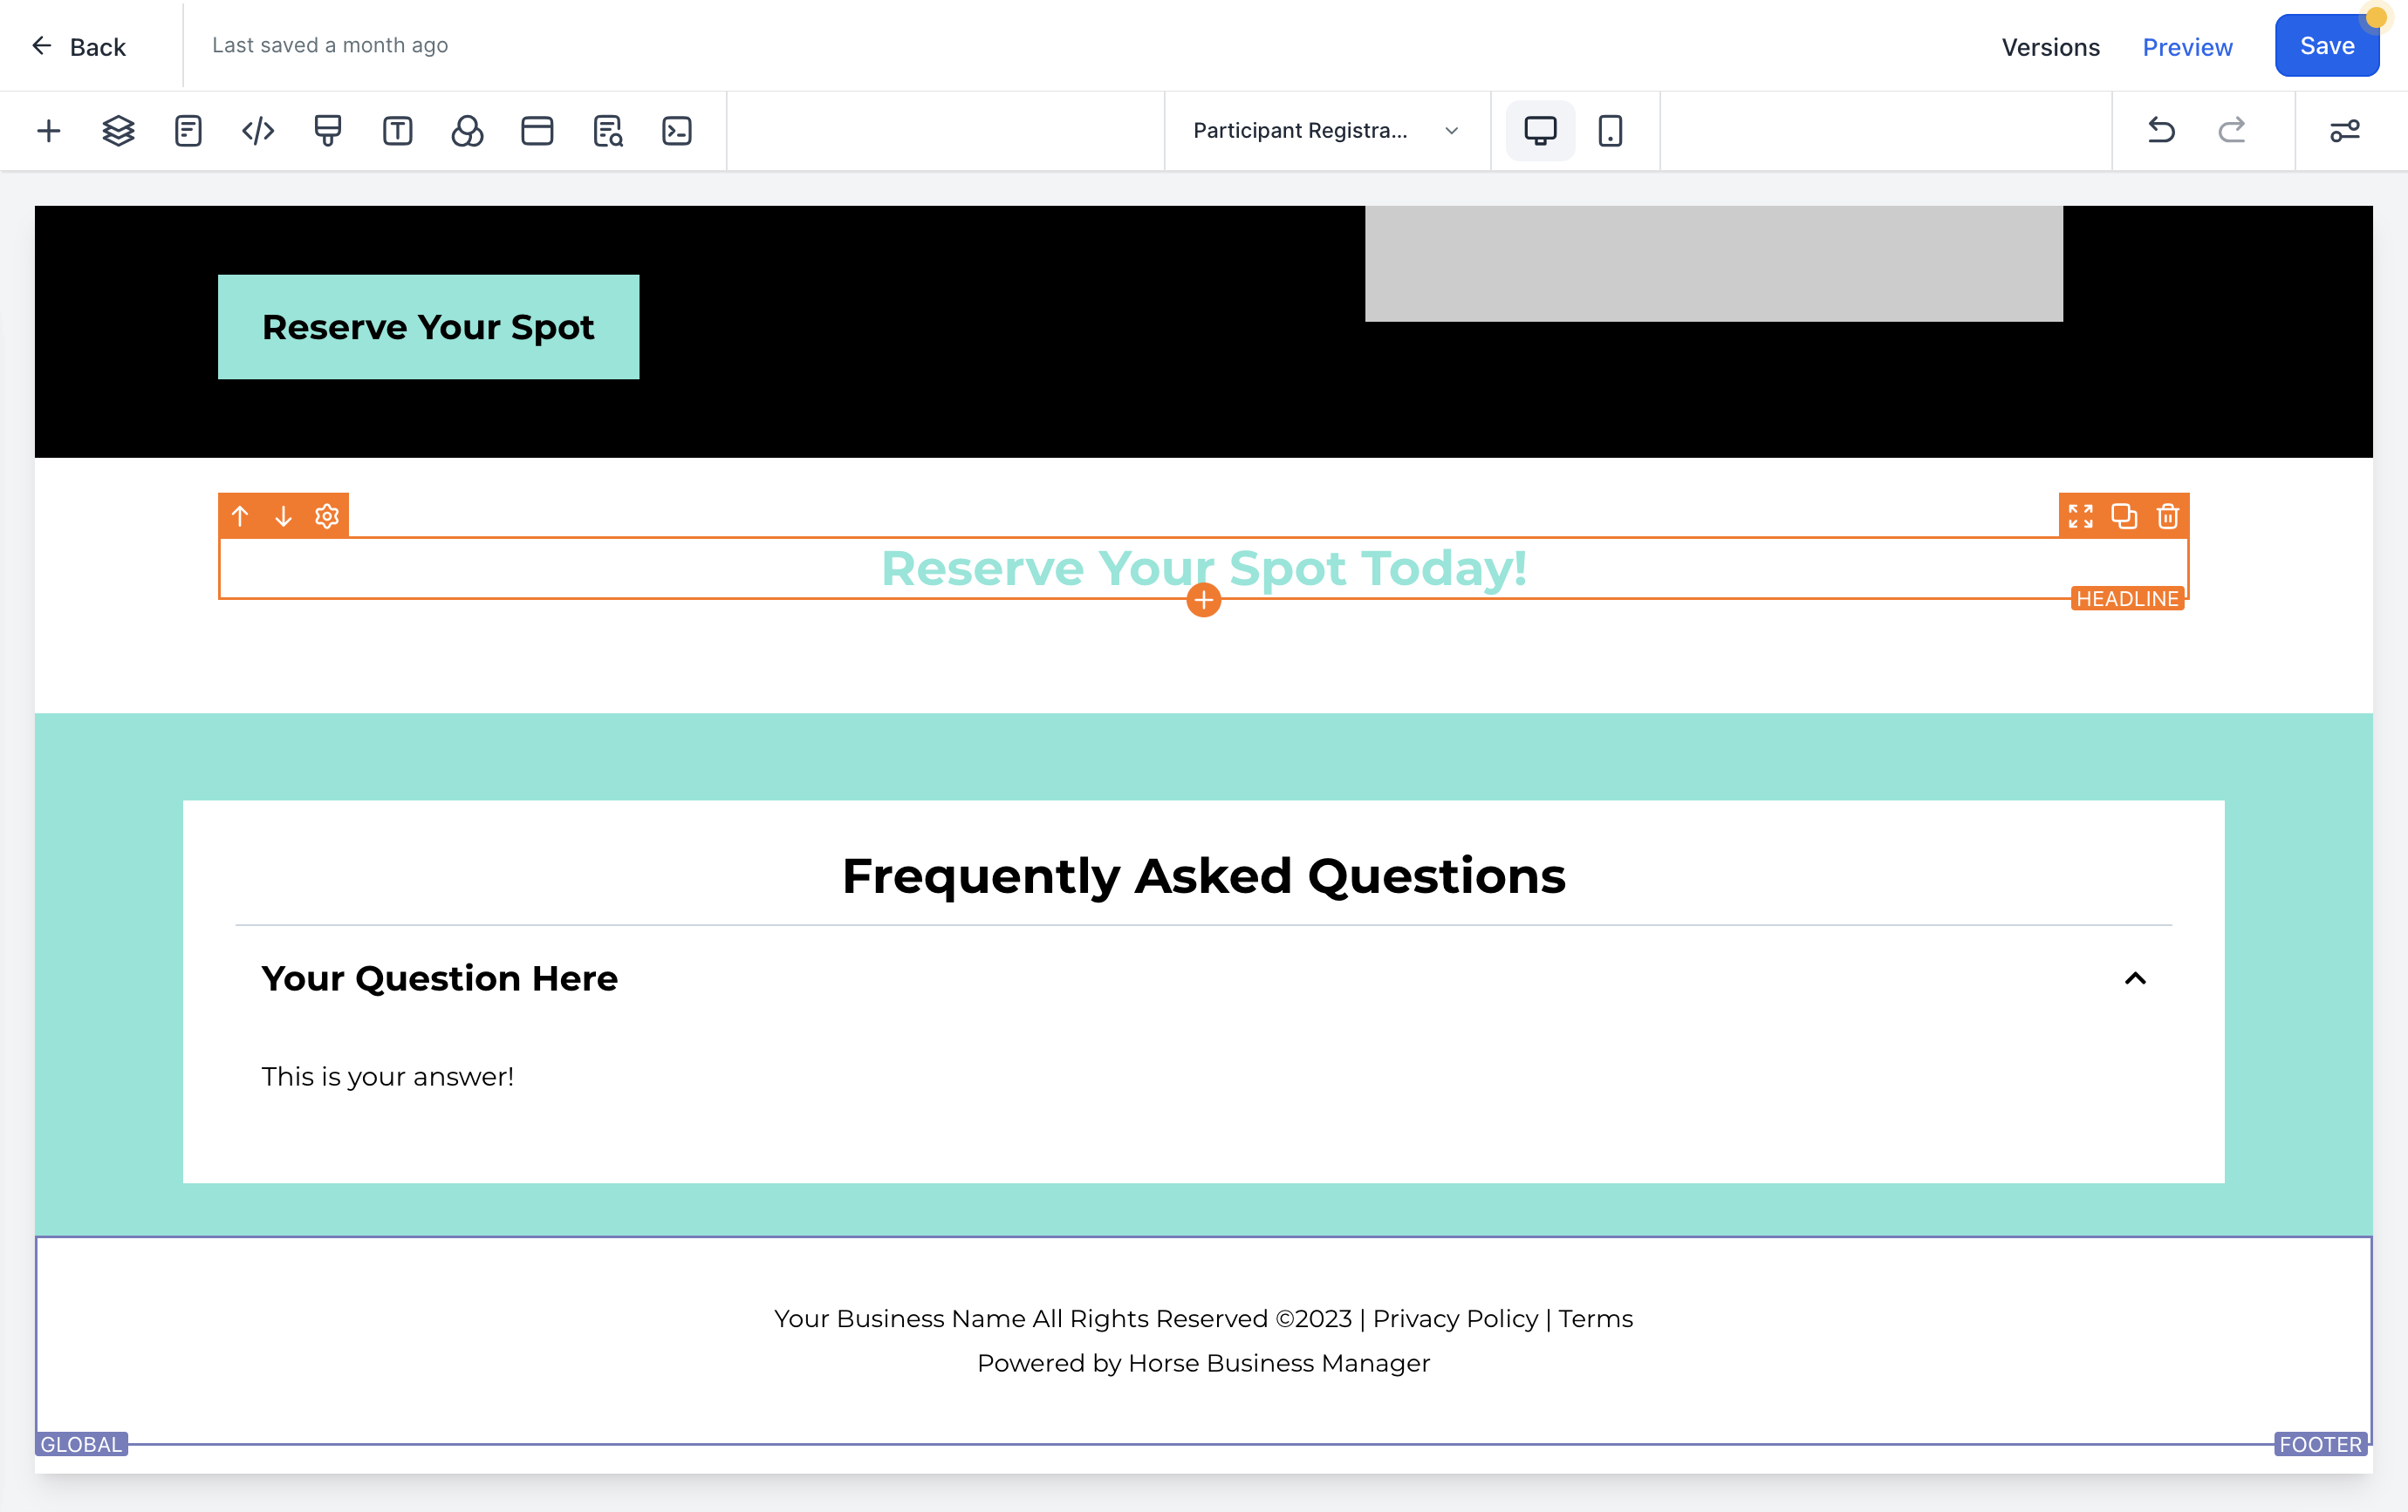Screen dimensions: 2408x1512
Task: Select the Frequently Asked Questions heading
Action: (1203, 875)
